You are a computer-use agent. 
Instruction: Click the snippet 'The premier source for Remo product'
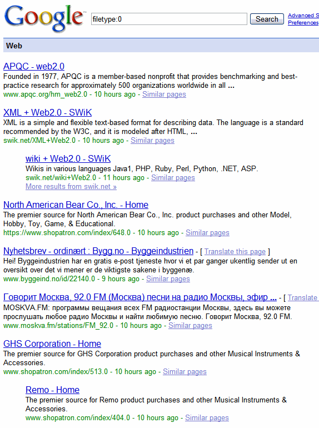pos(156,404)
